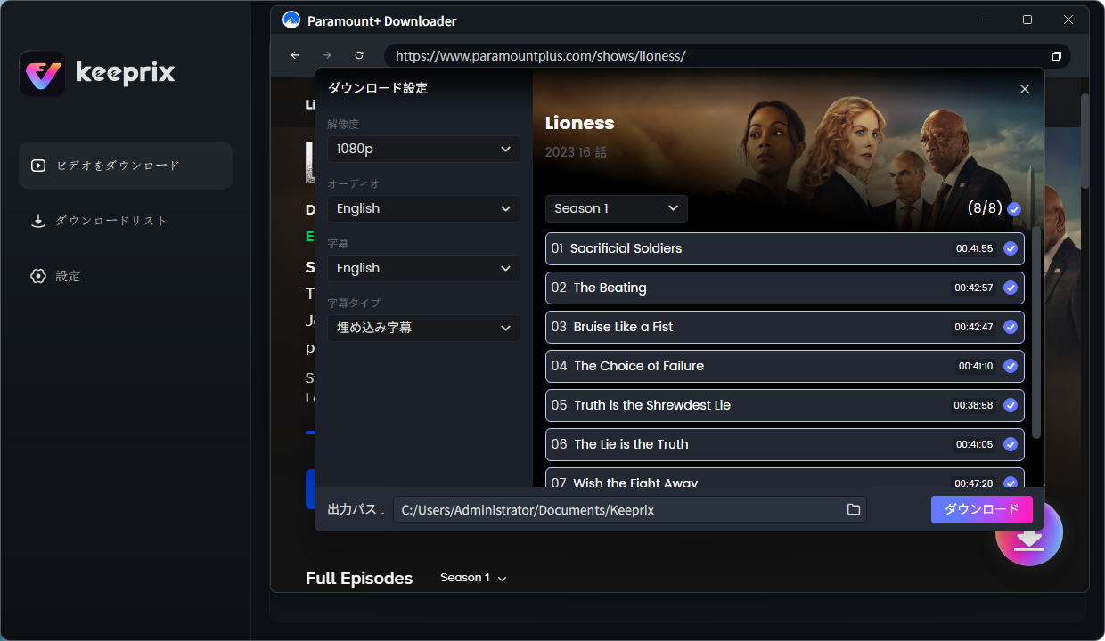Click the keeprix logo icon
The image size is (1105, 641).
click(x=42, y=74)
